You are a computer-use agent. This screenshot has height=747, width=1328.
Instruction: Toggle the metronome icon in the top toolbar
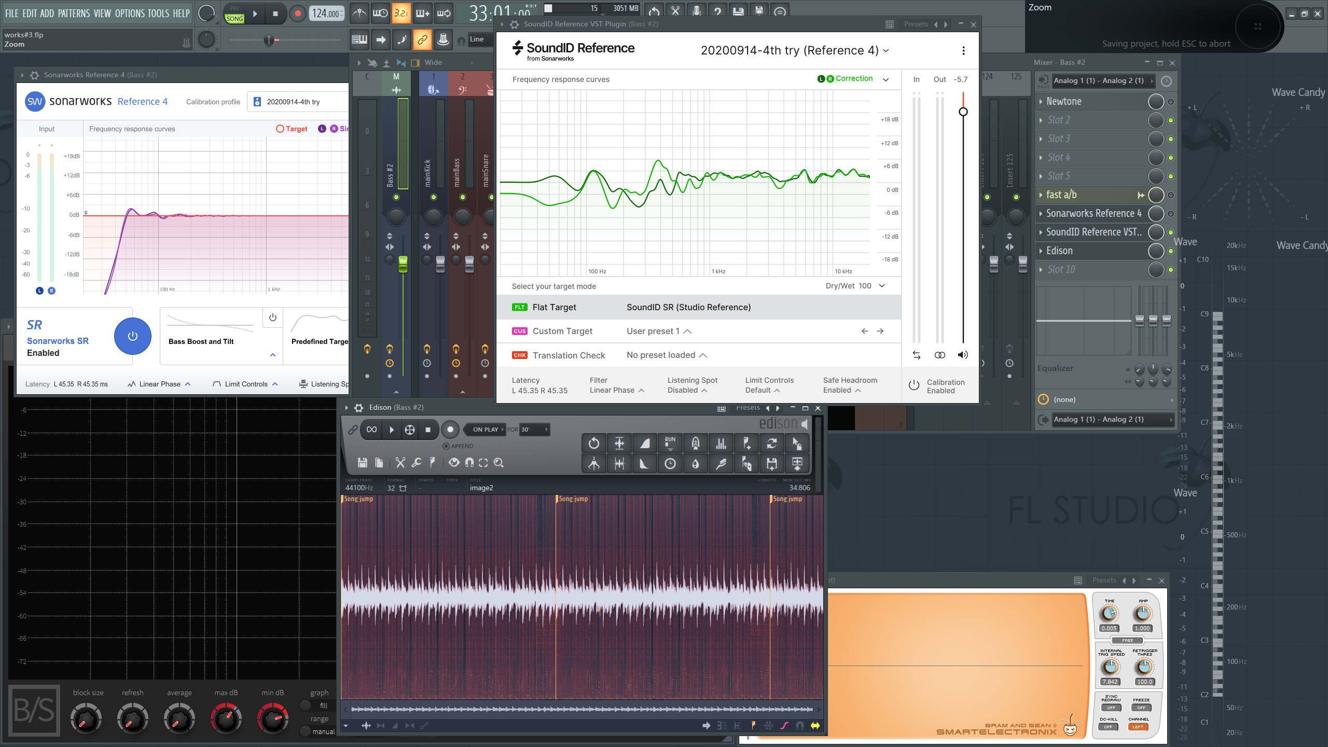point(359,13)
